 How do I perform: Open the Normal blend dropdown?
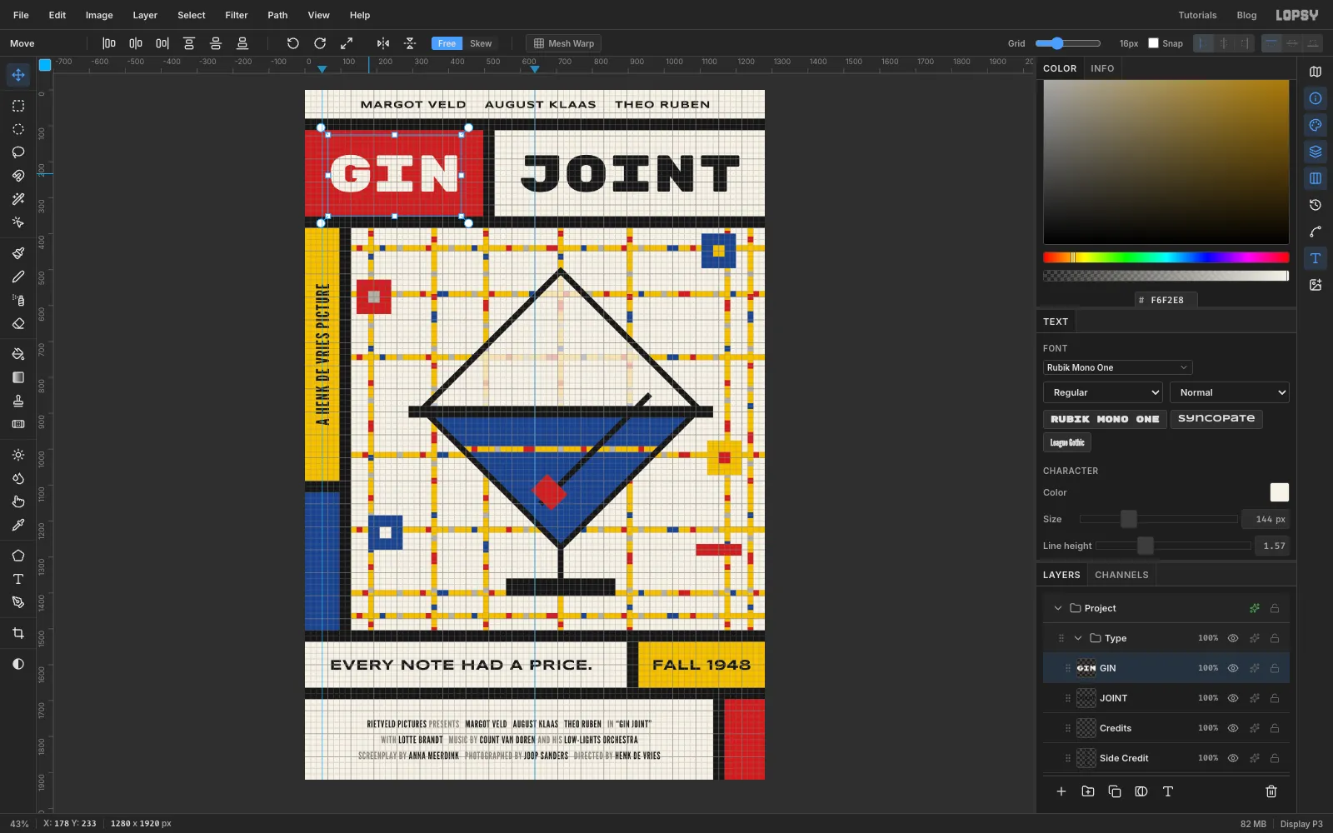(x=1230, y=392)
